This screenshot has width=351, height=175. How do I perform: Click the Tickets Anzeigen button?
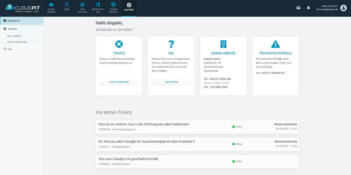coord(119,82)
